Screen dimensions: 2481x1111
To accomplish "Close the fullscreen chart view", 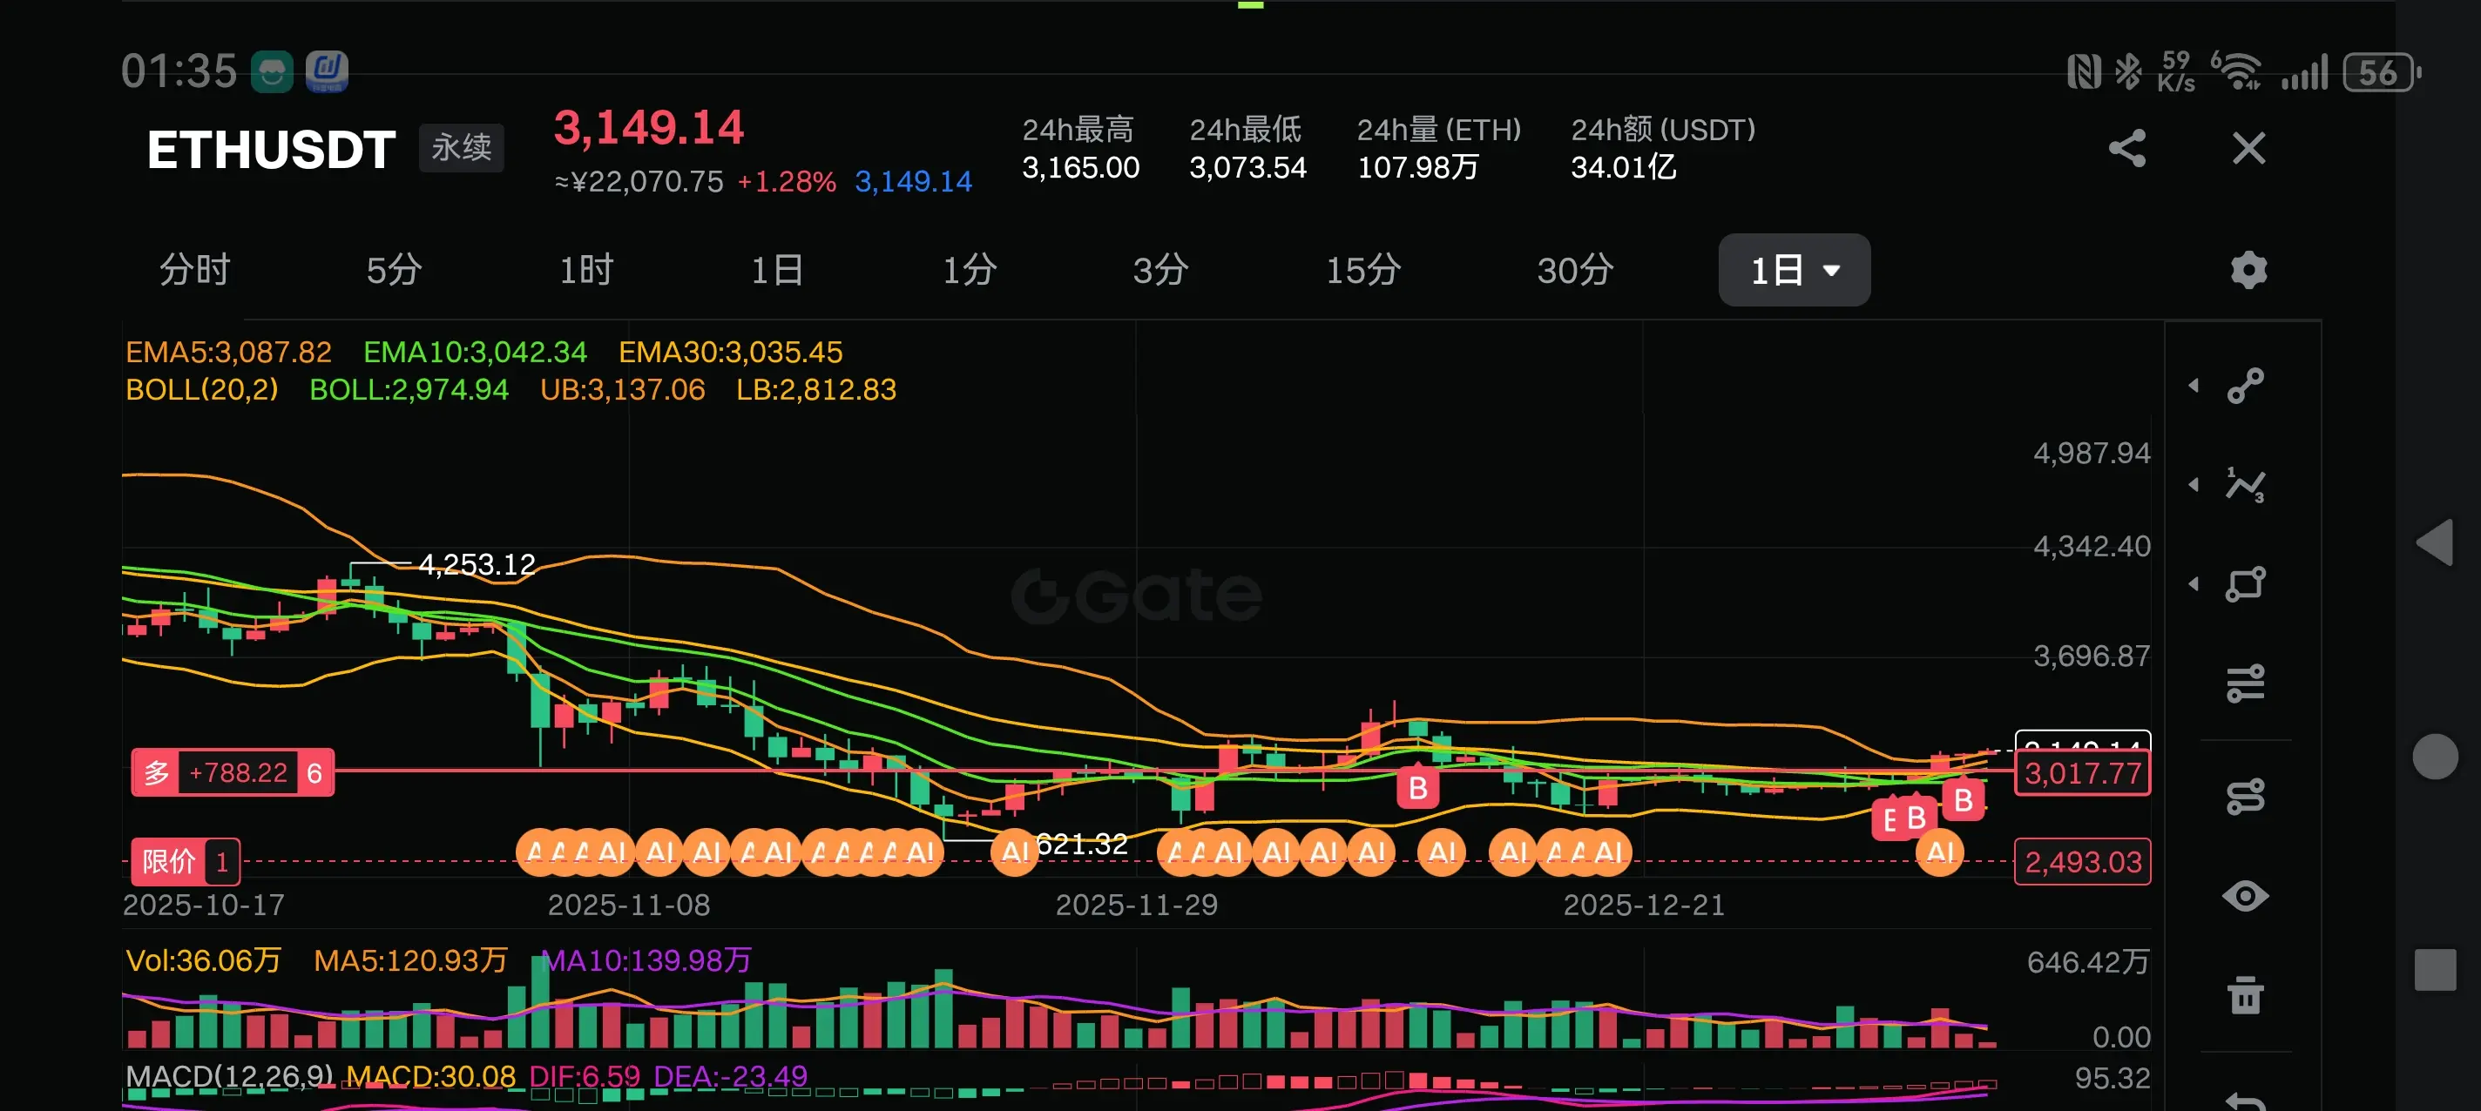I will (2248, 148).
